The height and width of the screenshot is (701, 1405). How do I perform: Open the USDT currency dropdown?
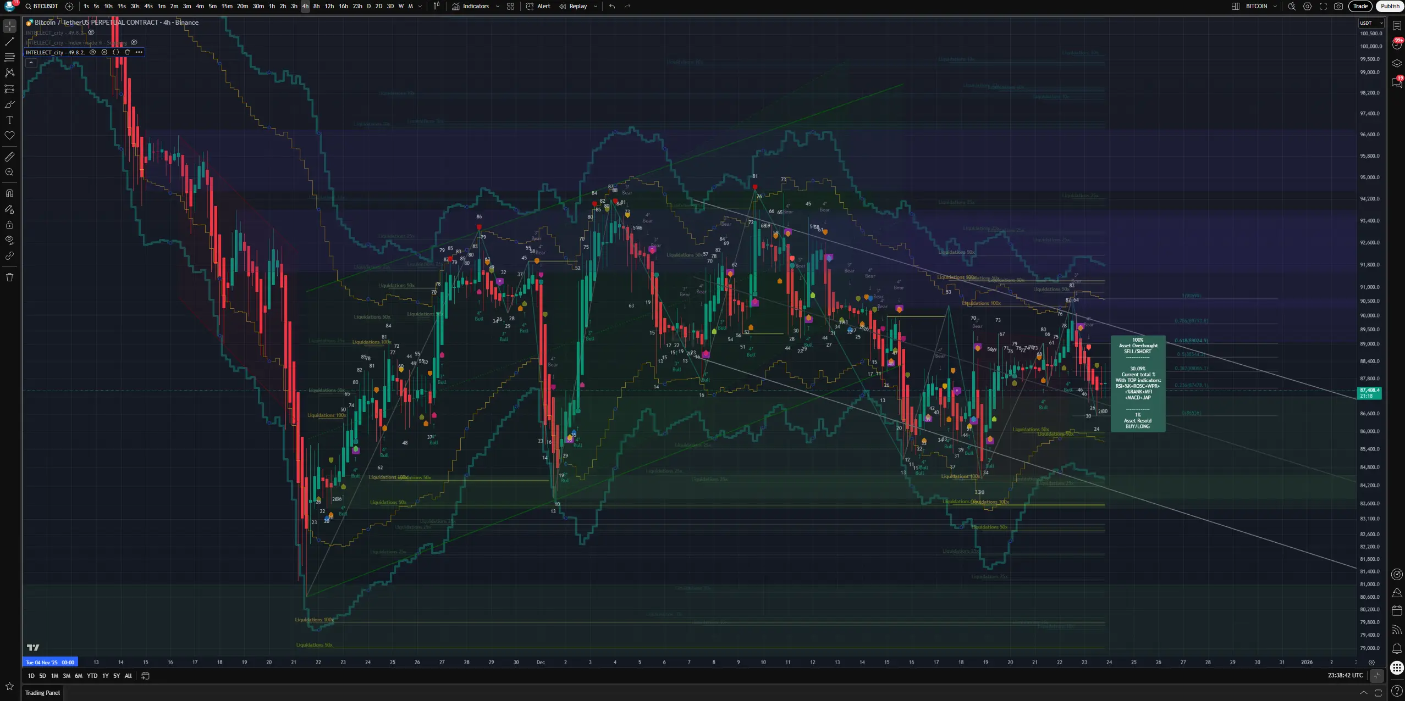tap(1371, 23)
